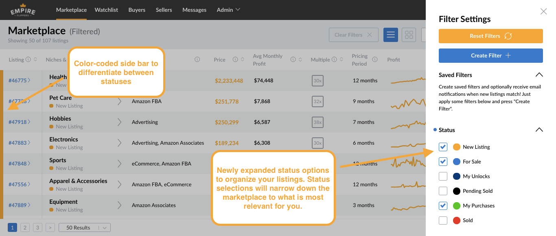Check the Sold status checkbox
Viewport: 556px width, 236px height.
(x=443, y=220)
